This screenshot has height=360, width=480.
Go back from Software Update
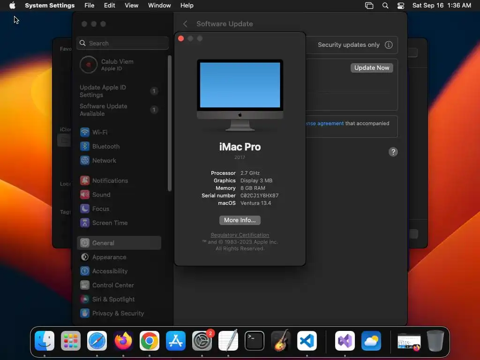(185, 24)
